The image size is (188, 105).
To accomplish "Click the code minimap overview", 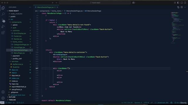I will (x=178, y=27).
